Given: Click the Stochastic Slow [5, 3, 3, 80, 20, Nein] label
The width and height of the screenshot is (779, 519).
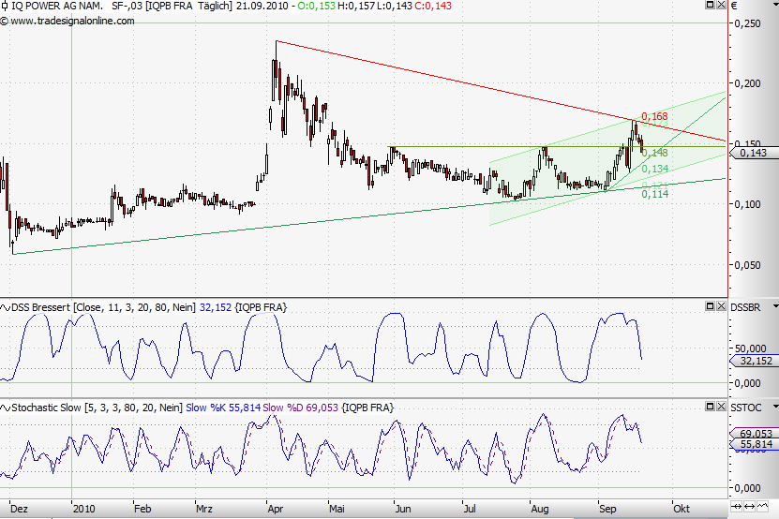Looking at the screenshot, I should 97,408.
